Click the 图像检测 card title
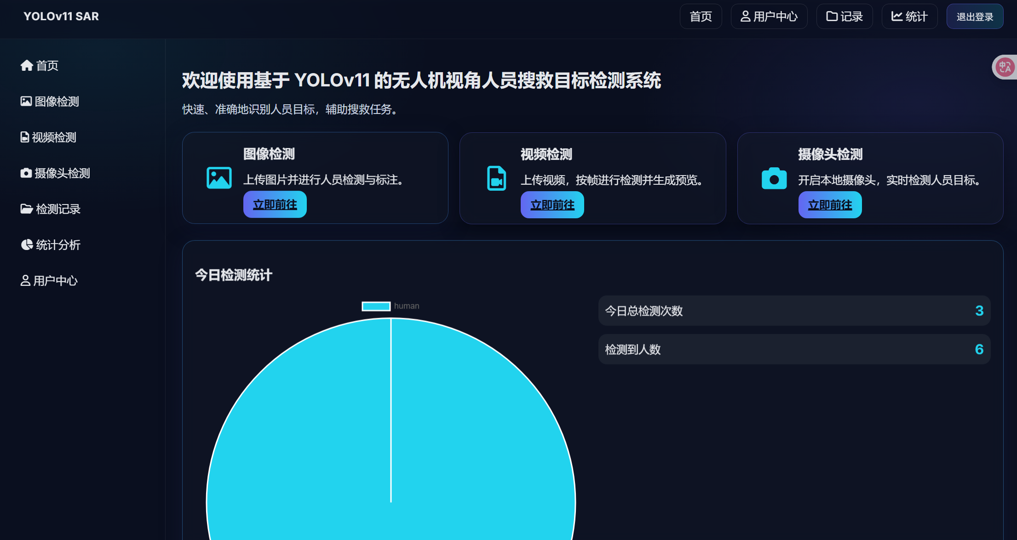This screenshot has height=540, width=1017. (269, 154)
